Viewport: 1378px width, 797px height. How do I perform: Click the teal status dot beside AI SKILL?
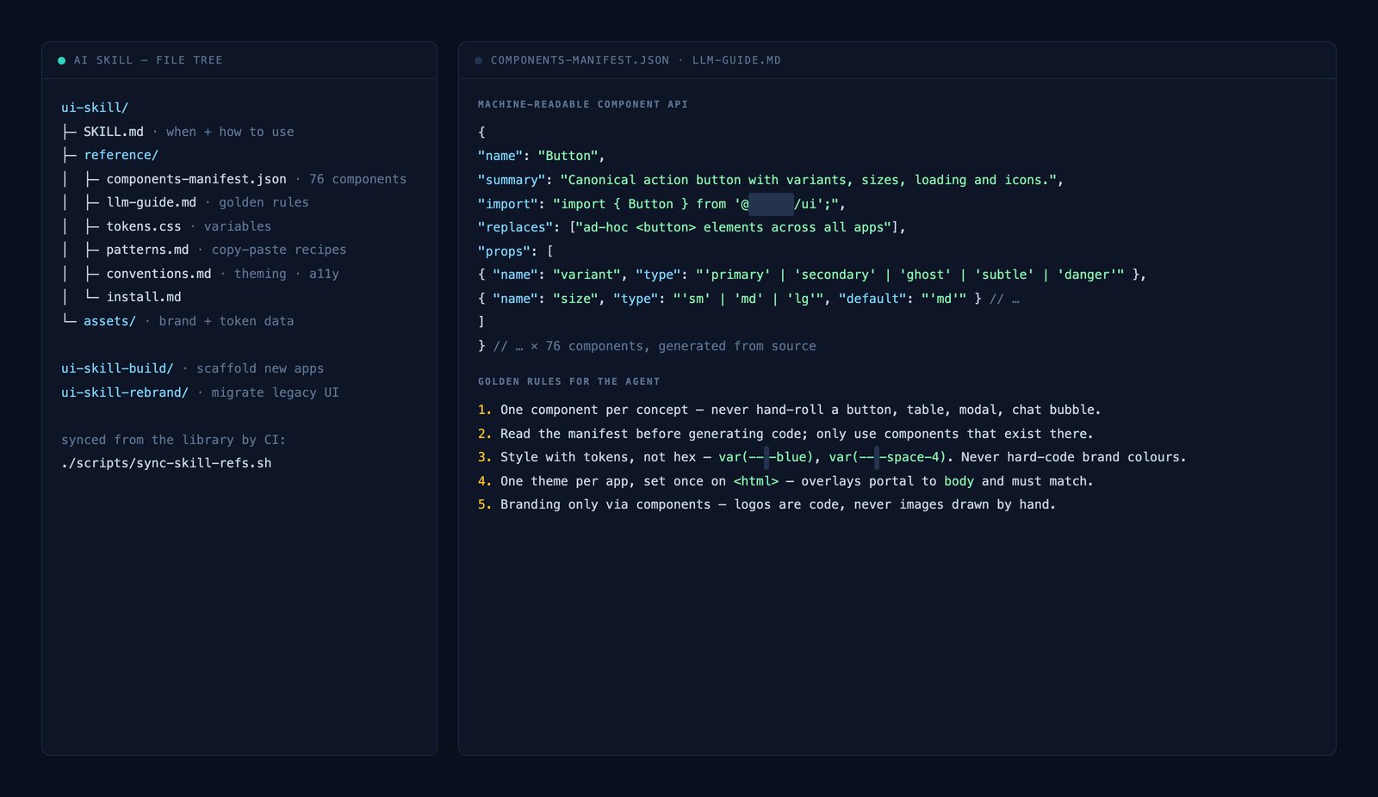(x=61, y=60)
